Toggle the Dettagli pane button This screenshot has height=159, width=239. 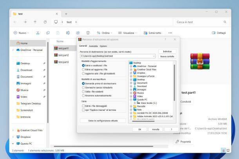219,33
